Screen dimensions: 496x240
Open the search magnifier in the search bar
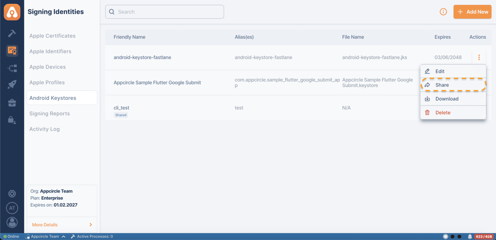[x=112, y=11]
